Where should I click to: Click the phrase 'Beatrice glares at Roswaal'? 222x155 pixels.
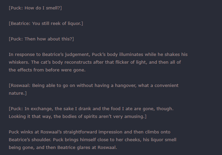(x=87, y=148)
